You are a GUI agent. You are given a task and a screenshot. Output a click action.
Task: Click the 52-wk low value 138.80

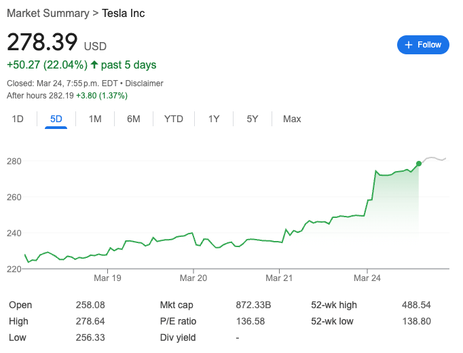[417, 321]
